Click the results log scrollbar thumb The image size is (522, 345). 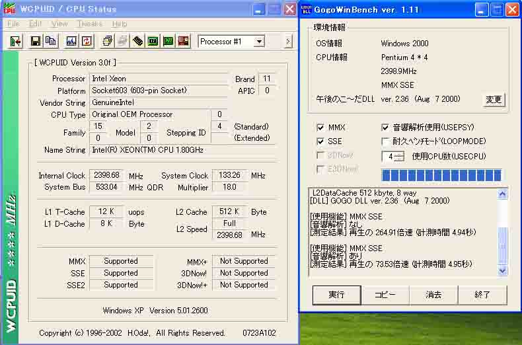click(x=502, y=246)
